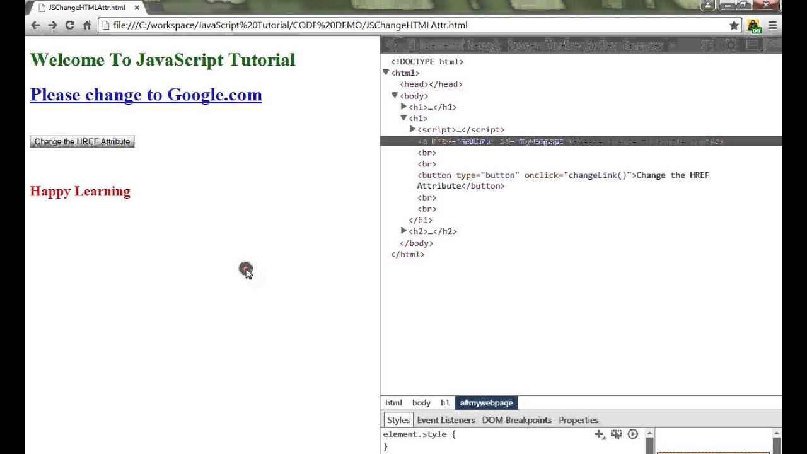Screen dimensions: 807x454
Task: Click html in the breadcrumb bar
Action: click(393, 403)
